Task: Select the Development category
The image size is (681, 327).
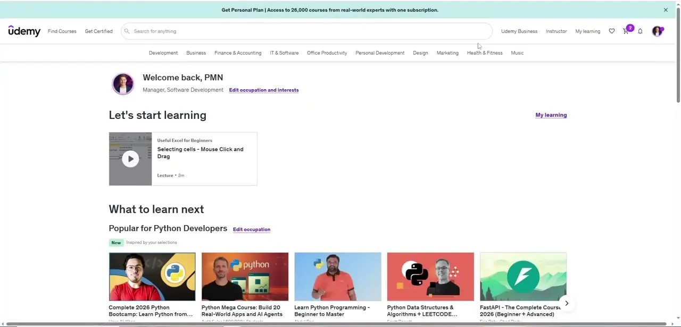Action: click(x=163, y=53)
